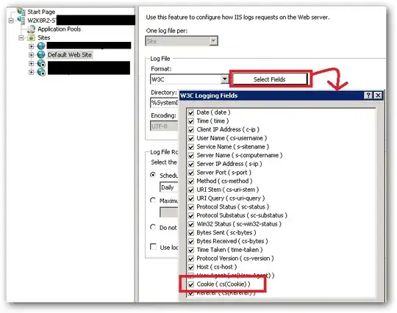Toggle Server Name ( s-computername ) checkbox
The image size is (397, 313).
191,156
